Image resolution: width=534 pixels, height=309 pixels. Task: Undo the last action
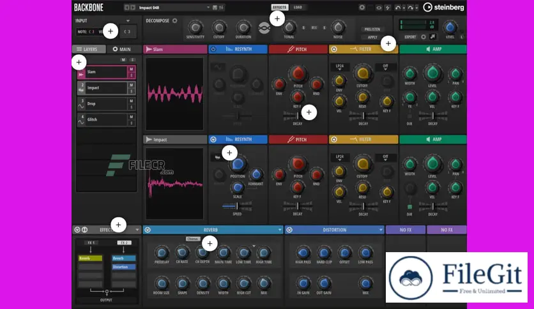tap(397, 8)
